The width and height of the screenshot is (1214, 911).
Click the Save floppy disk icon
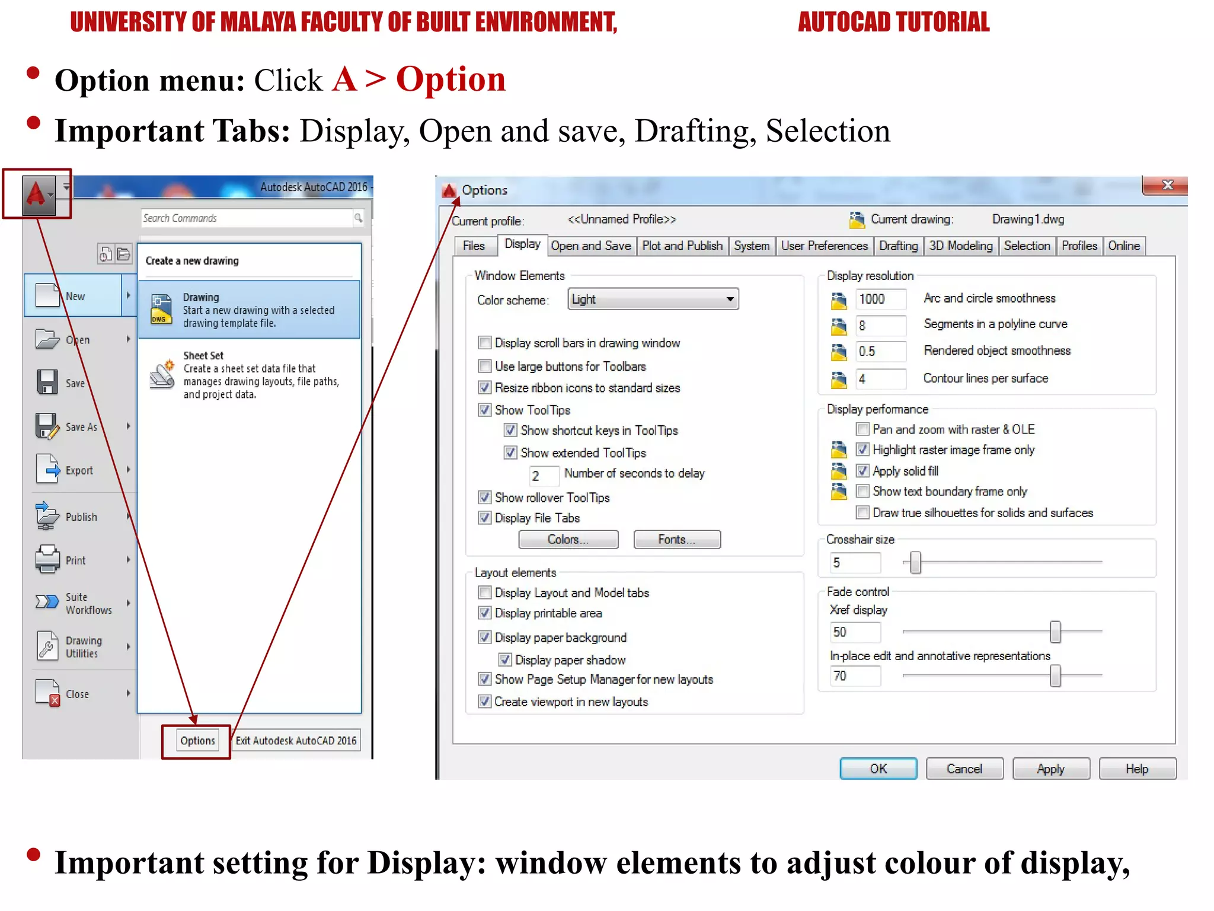click(x=47, y=382)
